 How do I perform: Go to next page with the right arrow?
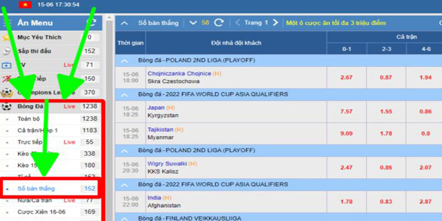275,23
